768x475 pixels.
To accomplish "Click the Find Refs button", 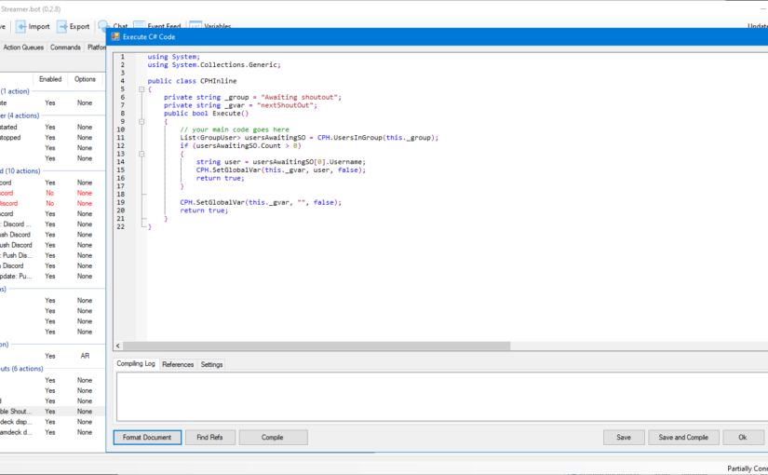I will [x=209, y=437].
